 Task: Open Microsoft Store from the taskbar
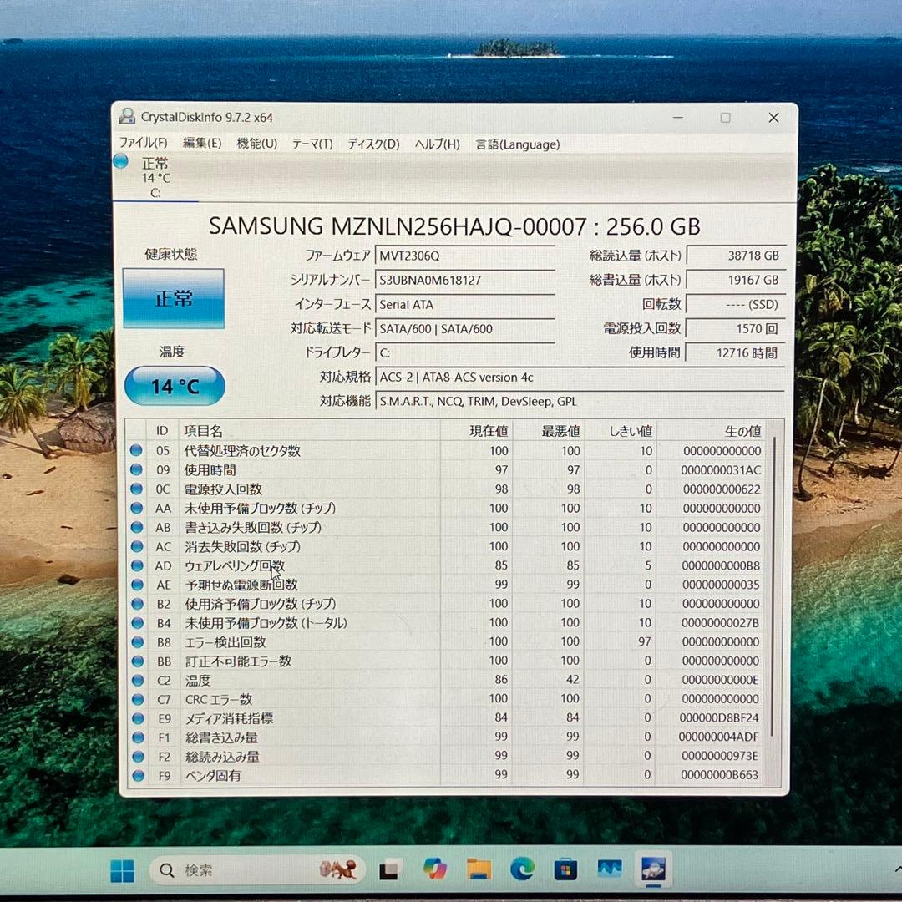pyautogui.click(x=566, y=869)
